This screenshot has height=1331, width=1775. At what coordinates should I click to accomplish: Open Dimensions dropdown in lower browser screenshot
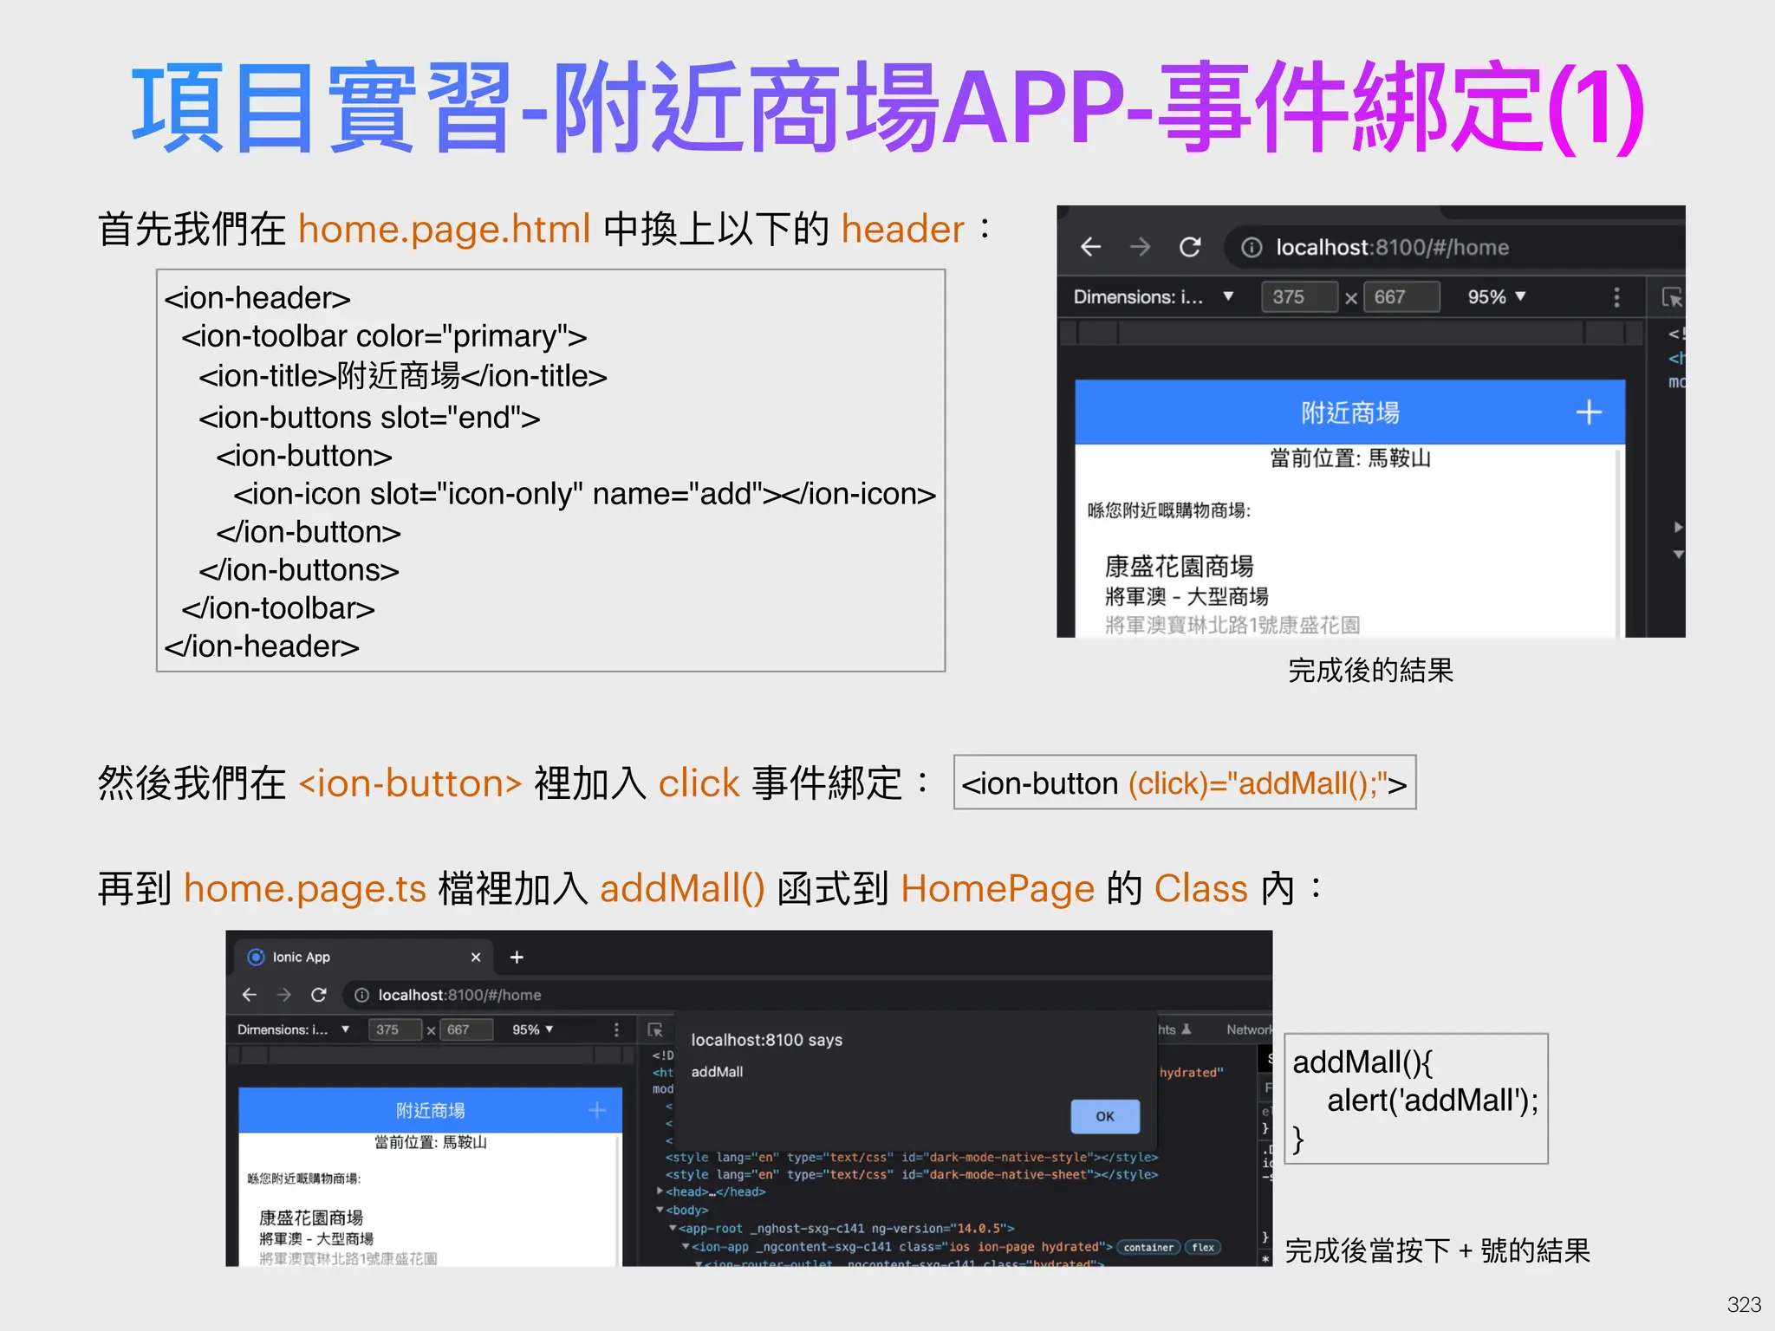pyautogui.click(x=294, y=1029)
